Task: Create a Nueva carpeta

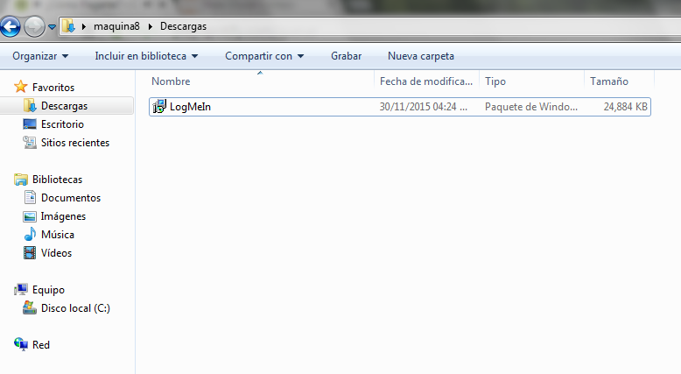Action: click(421, 56)
